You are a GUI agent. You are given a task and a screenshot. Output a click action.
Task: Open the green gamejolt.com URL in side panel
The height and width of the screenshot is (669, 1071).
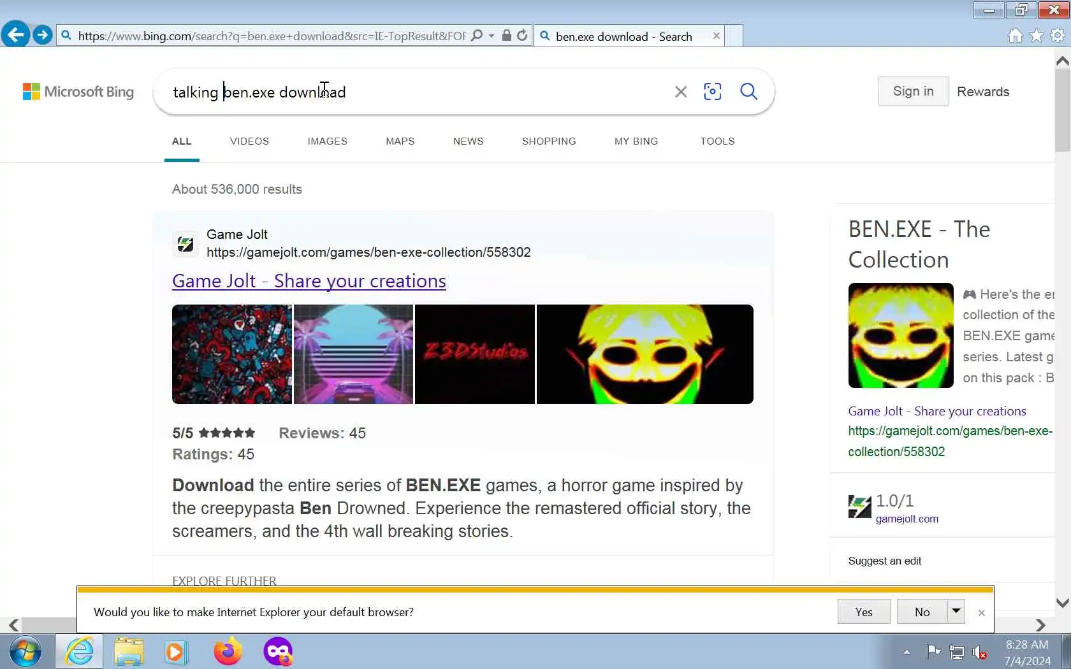tap(950, 441)
